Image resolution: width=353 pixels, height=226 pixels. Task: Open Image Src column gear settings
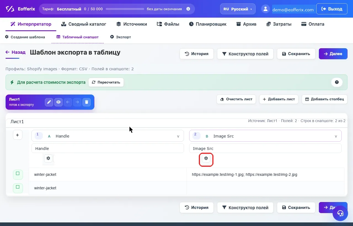click(206, 158)
